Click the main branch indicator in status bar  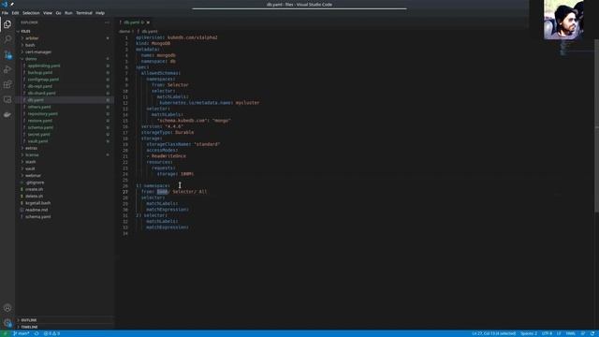(x=21, y=333)
